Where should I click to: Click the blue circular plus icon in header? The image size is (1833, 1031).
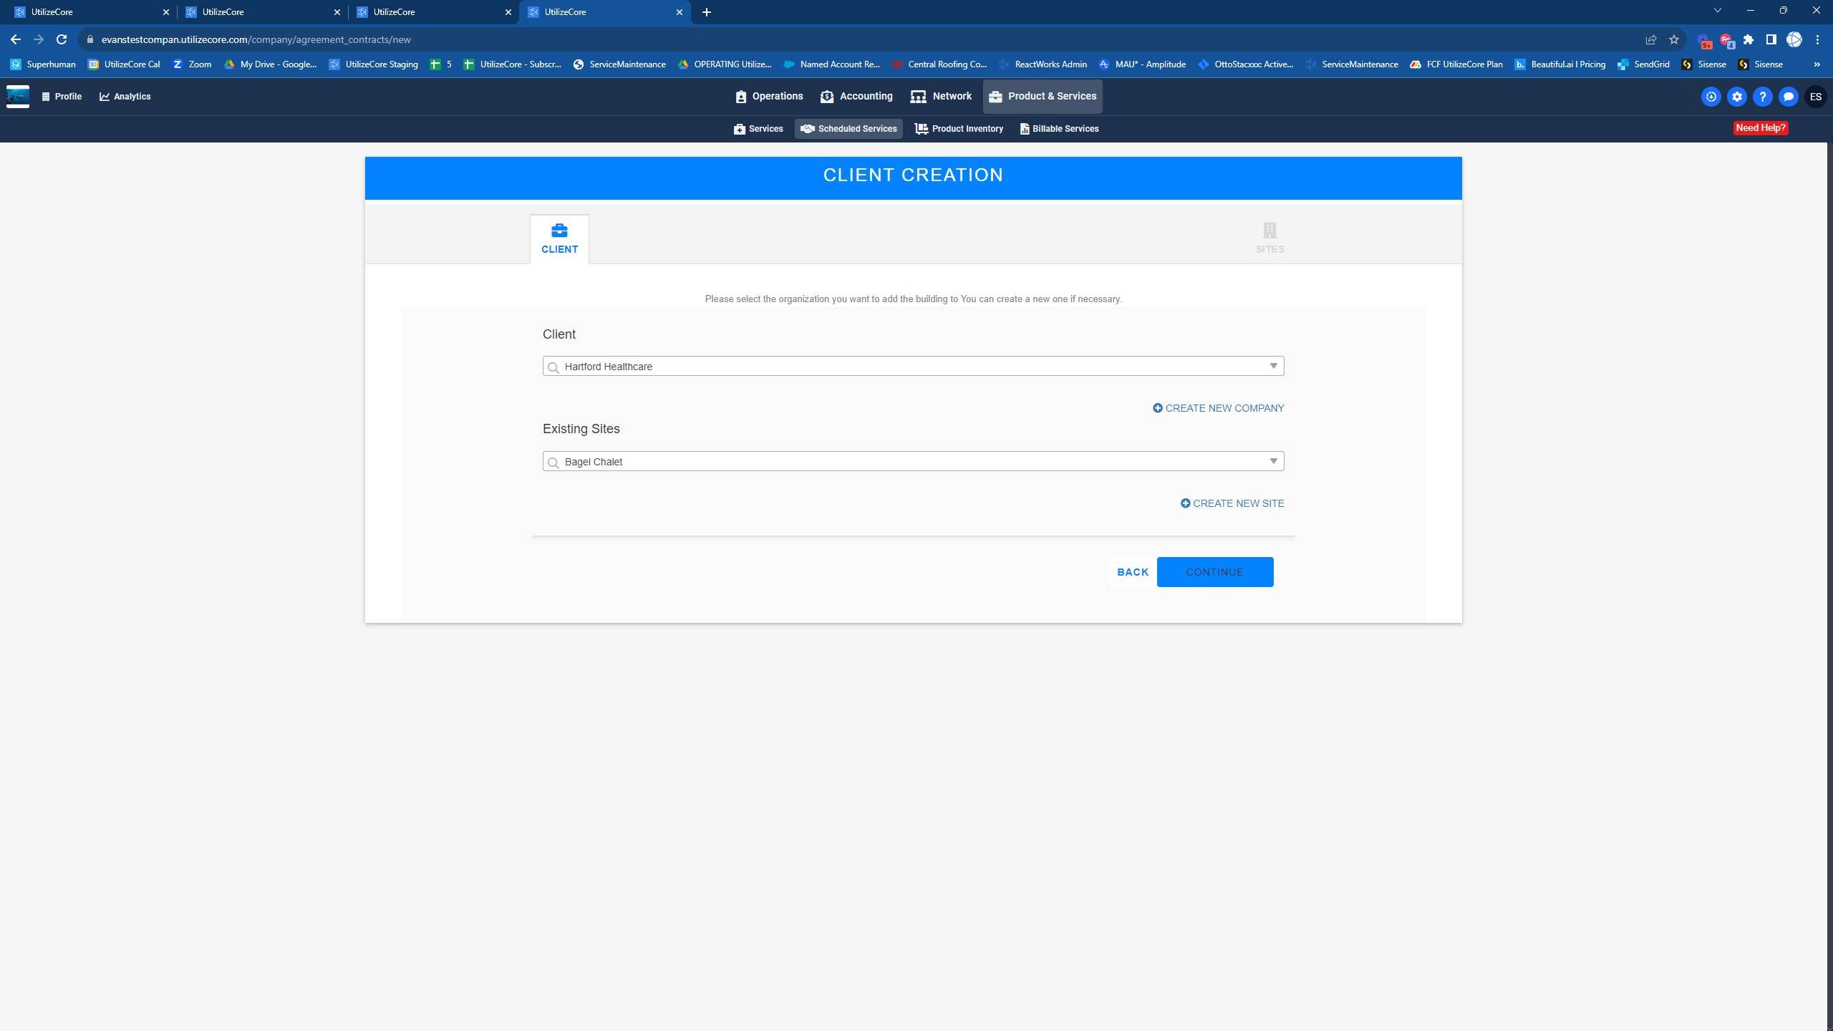pos(1711,97)
